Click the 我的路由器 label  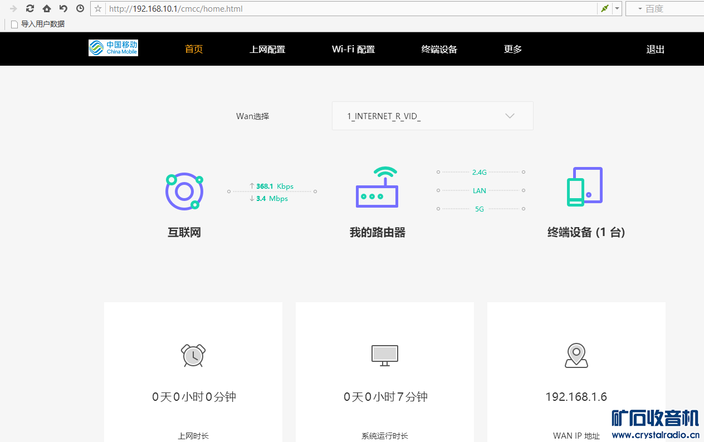[x=378, y=232]
